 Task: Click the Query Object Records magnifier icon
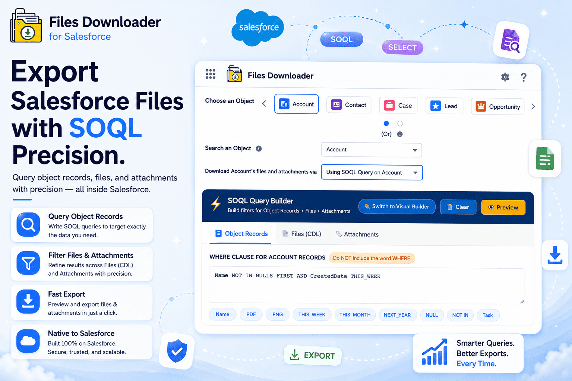tap(28, 225)
